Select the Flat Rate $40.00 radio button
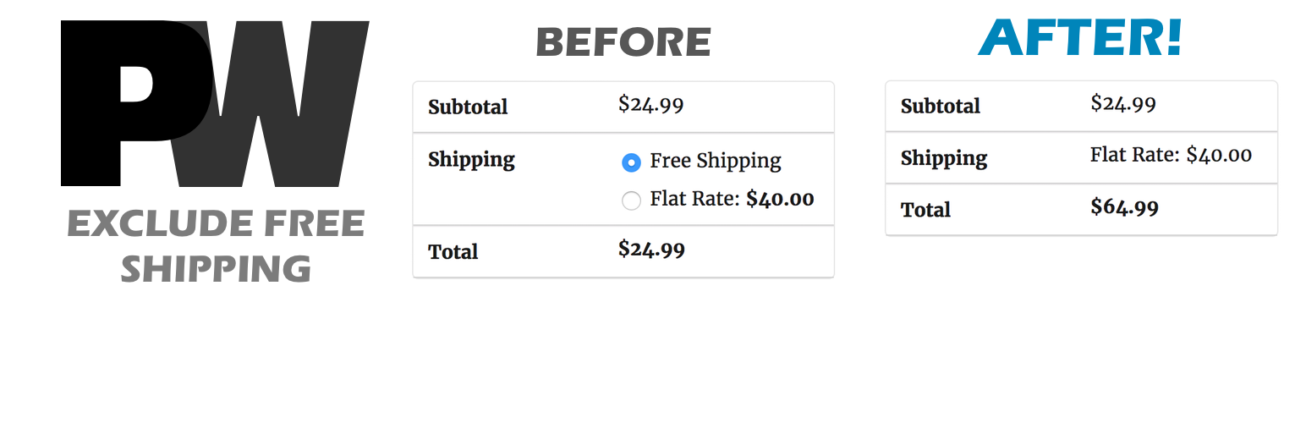1306x423 pixels. point(631,201)
